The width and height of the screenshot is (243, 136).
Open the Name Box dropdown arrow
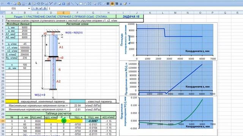[x=29, y=8]
